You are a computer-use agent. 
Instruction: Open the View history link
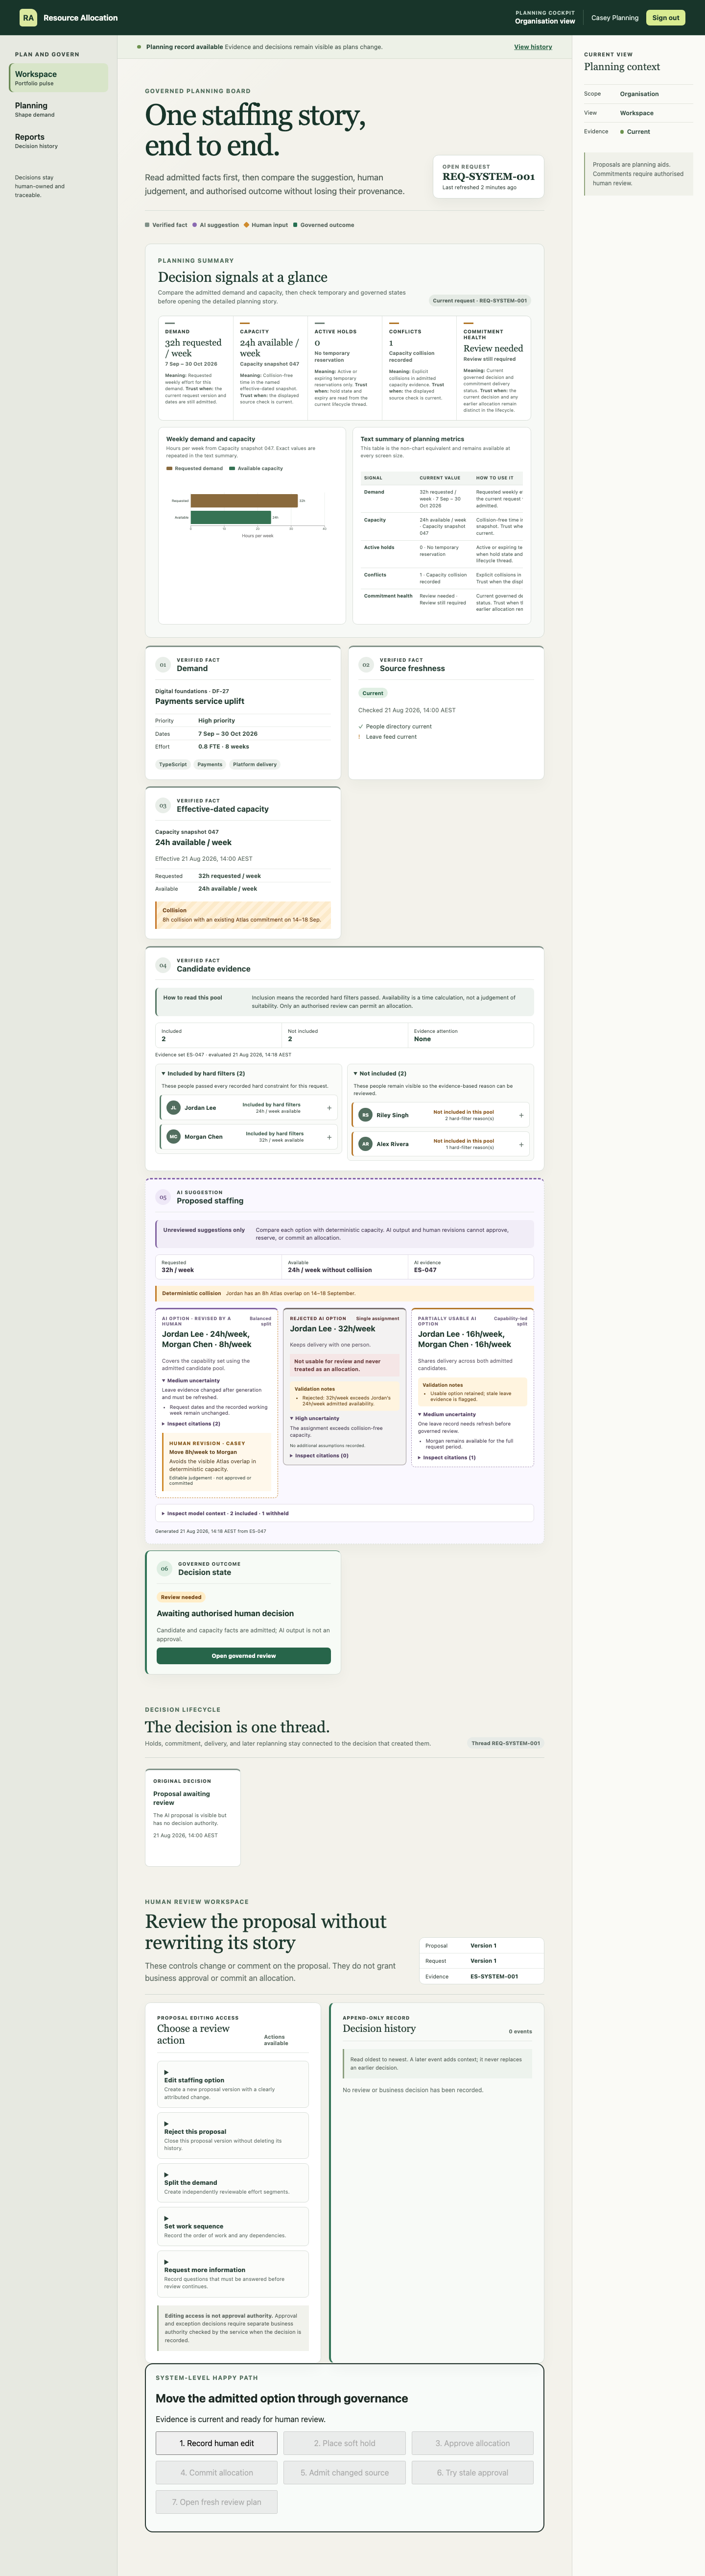pos(533,47)
